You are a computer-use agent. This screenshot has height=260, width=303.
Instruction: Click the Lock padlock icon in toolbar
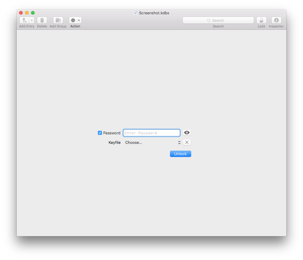pyautogui.click(x=261, y=20)
